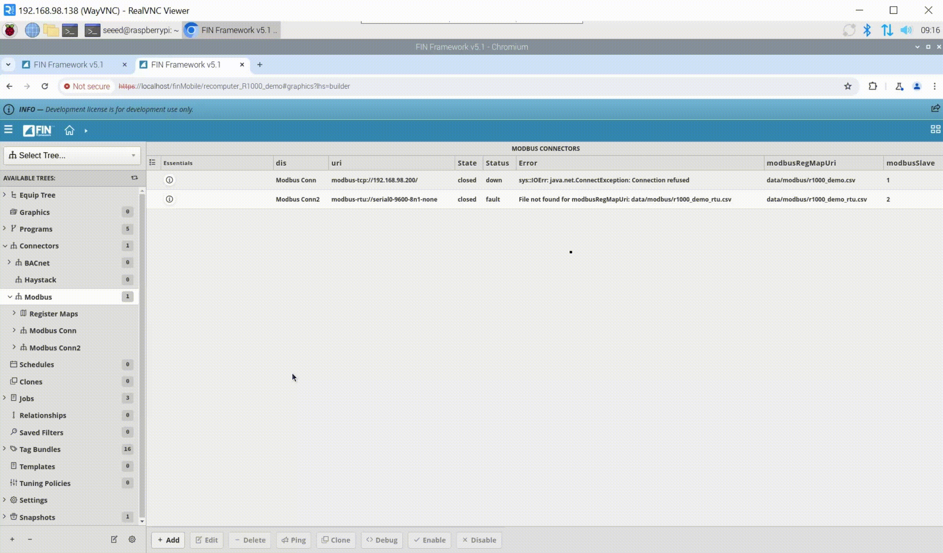Open the Chromium tab search dropdown
943x553 pixels.
8,65
